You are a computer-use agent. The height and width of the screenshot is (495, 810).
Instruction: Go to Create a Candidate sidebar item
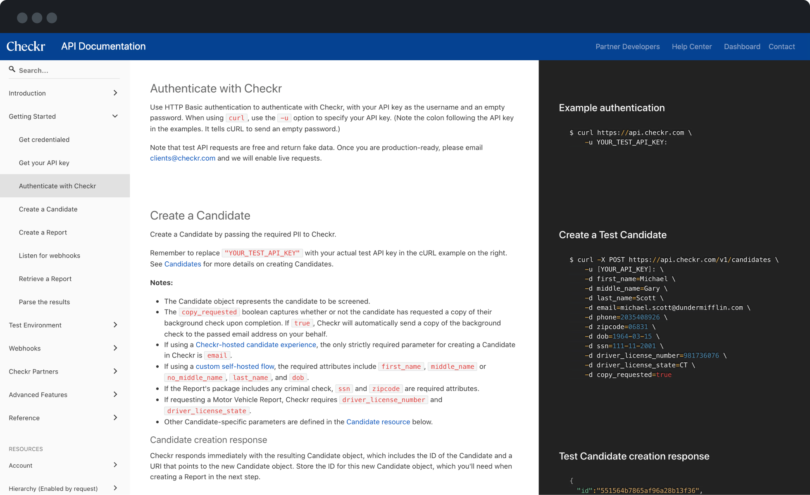coord(48,209)
